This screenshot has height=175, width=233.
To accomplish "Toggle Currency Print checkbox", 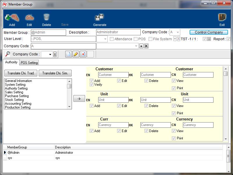I will click(x=174, y=138).
